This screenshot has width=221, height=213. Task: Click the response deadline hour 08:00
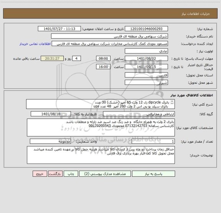tap(103, 59)
